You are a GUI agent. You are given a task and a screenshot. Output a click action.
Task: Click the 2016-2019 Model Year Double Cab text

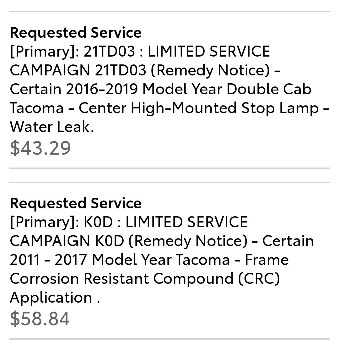pyautogui.click(x=189, y=89)
